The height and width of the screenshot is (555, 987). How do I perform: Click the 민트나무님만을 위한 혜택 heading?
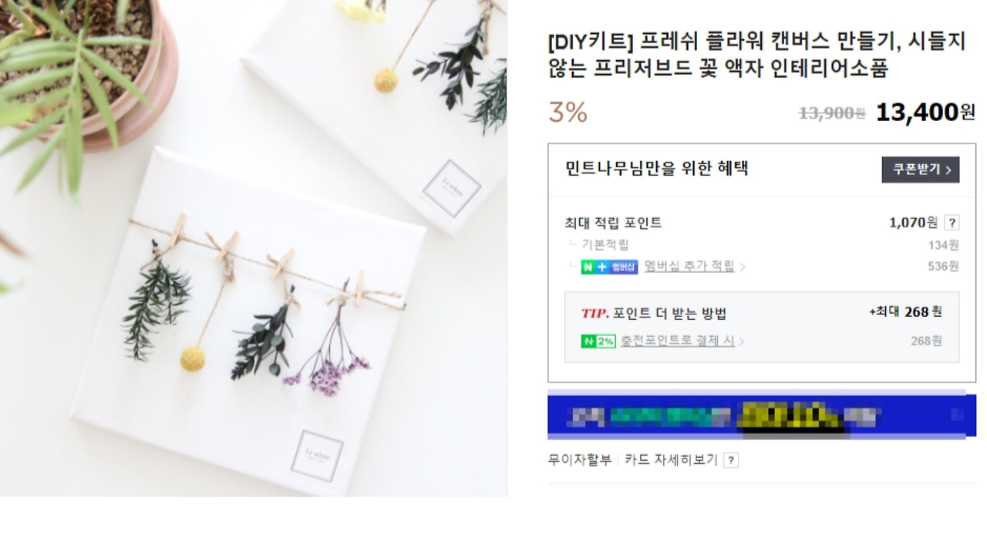point(657,169)
